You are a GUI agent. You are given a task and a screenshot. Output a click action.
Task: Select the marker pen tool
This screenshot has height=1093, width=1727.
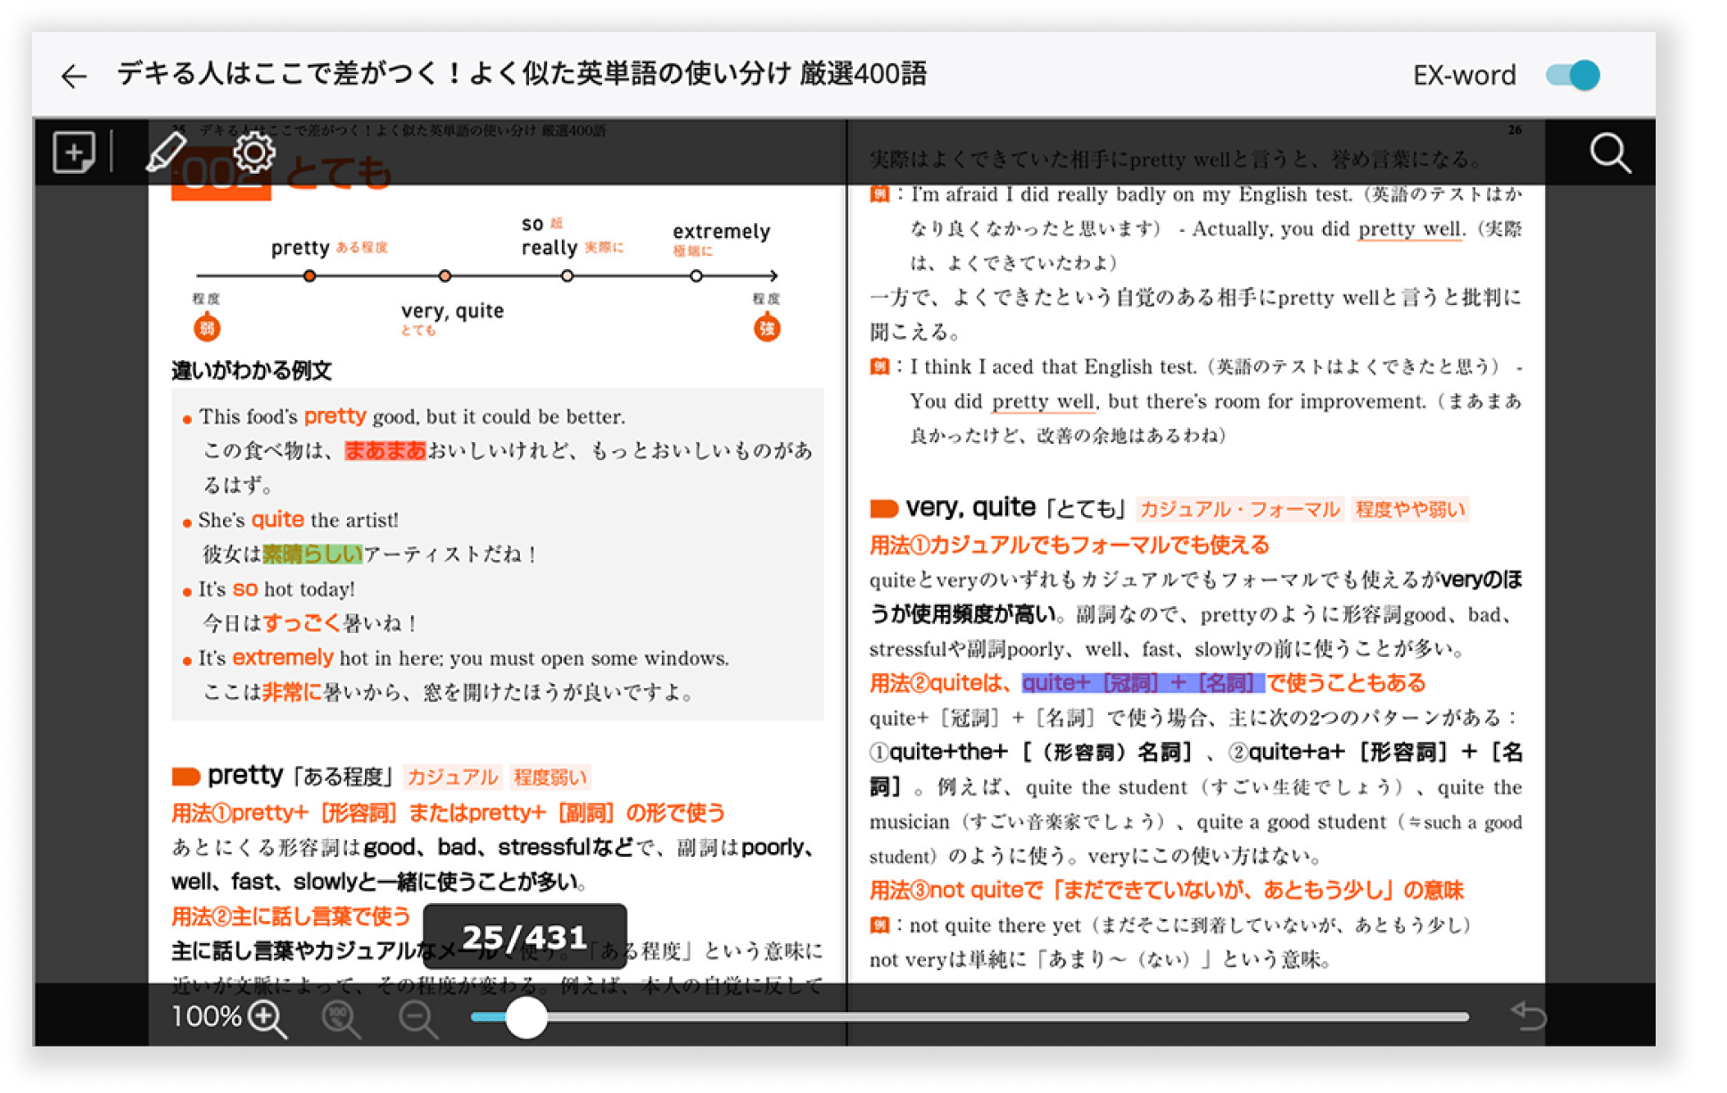click(166, 152)
